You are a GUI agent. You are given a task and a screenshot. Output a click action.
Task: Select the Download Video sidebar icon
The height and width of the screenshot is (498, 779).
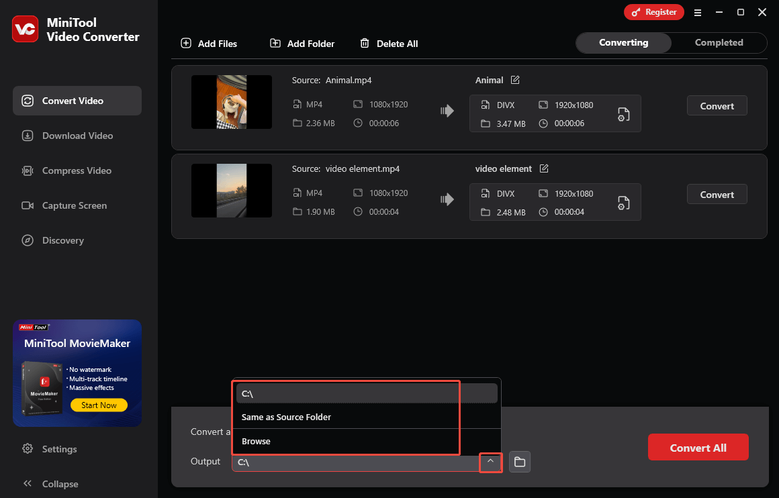point(27,136)
